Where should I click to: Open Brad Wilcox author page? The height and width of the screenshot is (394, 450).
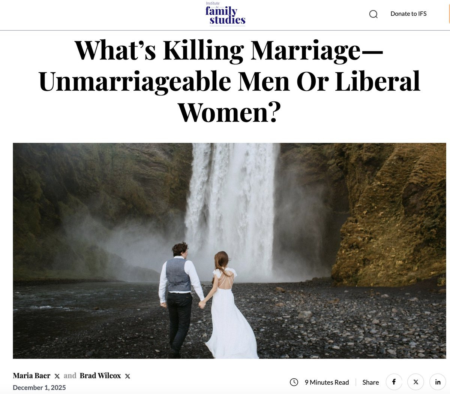[x=100, y=376]
